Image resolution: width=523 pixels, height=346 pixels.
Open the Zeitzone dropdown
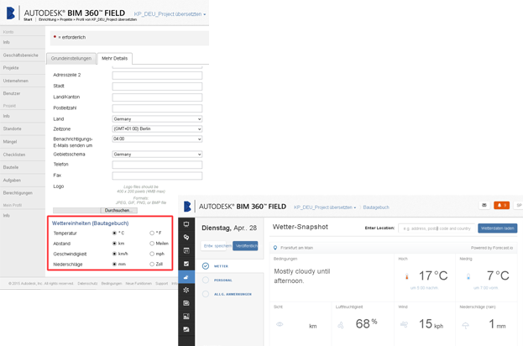coord(157,128)
